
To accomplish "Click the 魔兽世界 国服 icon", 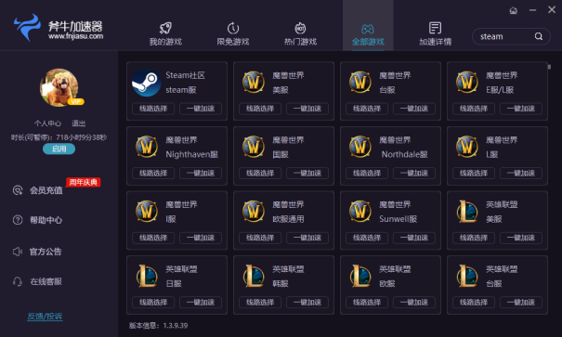I will pos(254,147).
